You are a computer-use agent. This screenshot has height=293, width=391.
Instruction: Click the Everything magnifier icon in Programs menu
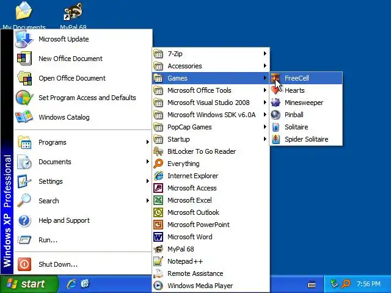158,164
